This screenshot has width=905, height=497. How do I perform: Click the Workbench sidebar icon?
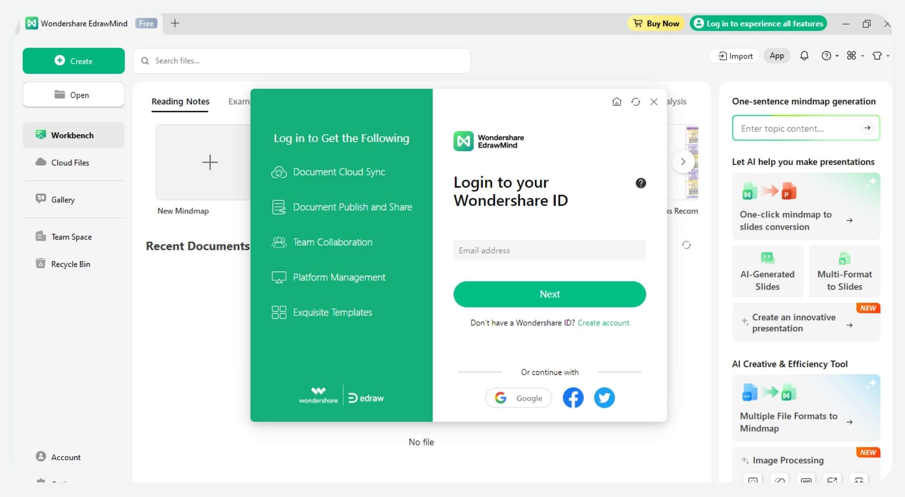[x=41, y=135]
